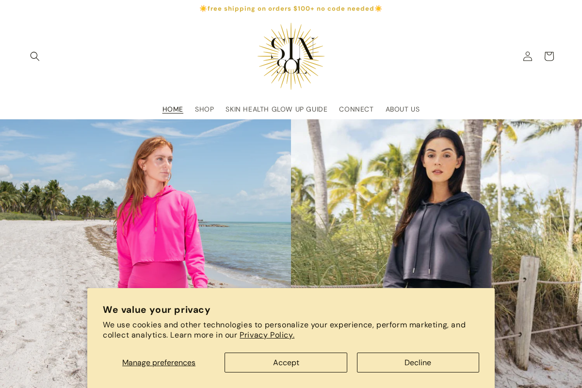Screen dimensions: 582x388
Task: Click the free shipping announcement text
Action: pyautogui.click(x=291, y=8)
